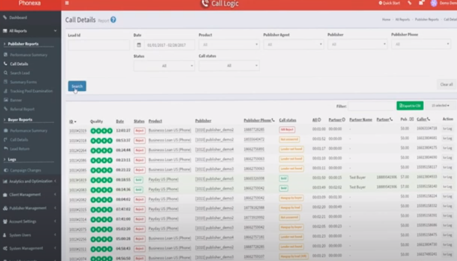
Task: Select Performance Summary under Publisher Reports
Action: [x=28, y=55]
